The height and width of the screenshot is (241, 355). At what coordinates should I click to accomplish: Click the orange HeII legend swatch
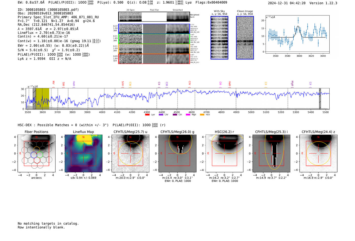(202, 115)
